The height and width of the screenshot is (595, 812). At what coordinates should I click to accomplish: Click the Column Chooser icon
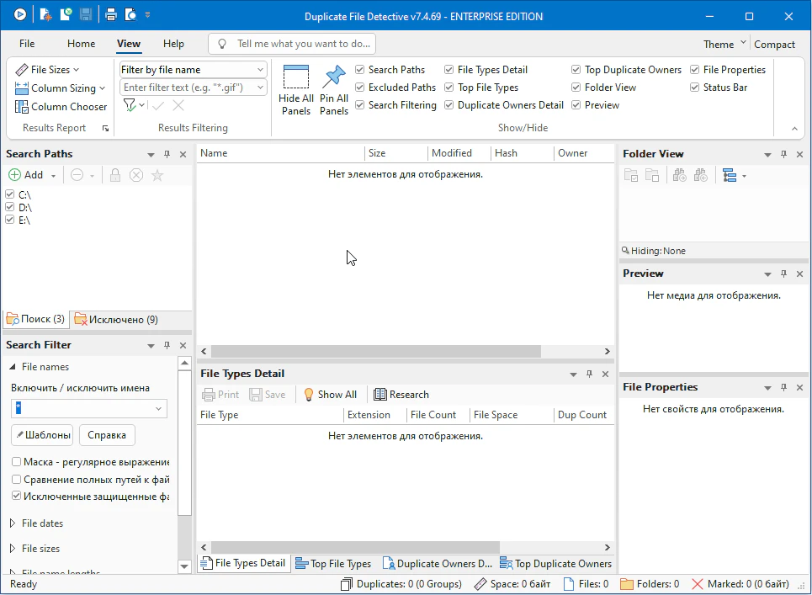[22, 107]
